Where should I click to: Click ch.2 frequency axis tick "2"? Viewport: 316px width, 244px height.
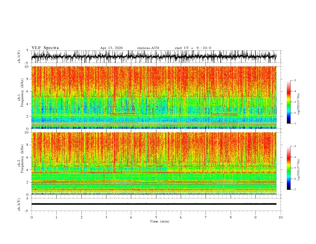click(28, 182)
